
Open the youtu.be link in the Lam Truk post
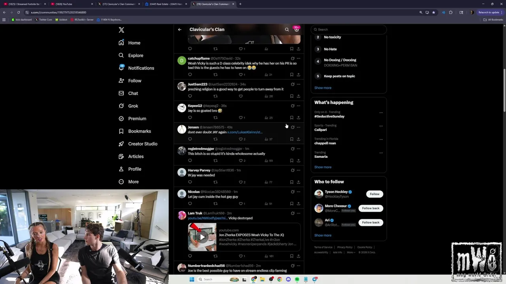coord(208,218)
